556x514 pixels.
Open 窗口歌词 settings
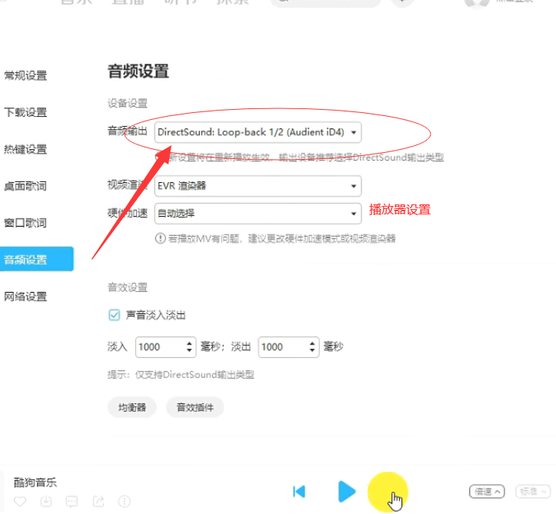pos(25,223)
